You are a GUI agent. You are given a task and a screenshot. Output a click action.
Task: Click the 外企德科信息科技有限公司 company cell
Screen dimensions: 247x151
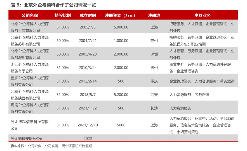coord(30,125)
